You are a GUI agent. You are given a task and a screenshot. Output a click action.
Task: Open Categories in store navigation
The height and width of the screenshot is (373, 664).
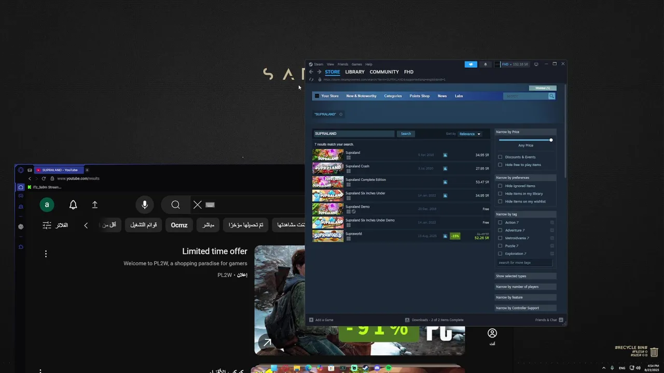(393, 96)
